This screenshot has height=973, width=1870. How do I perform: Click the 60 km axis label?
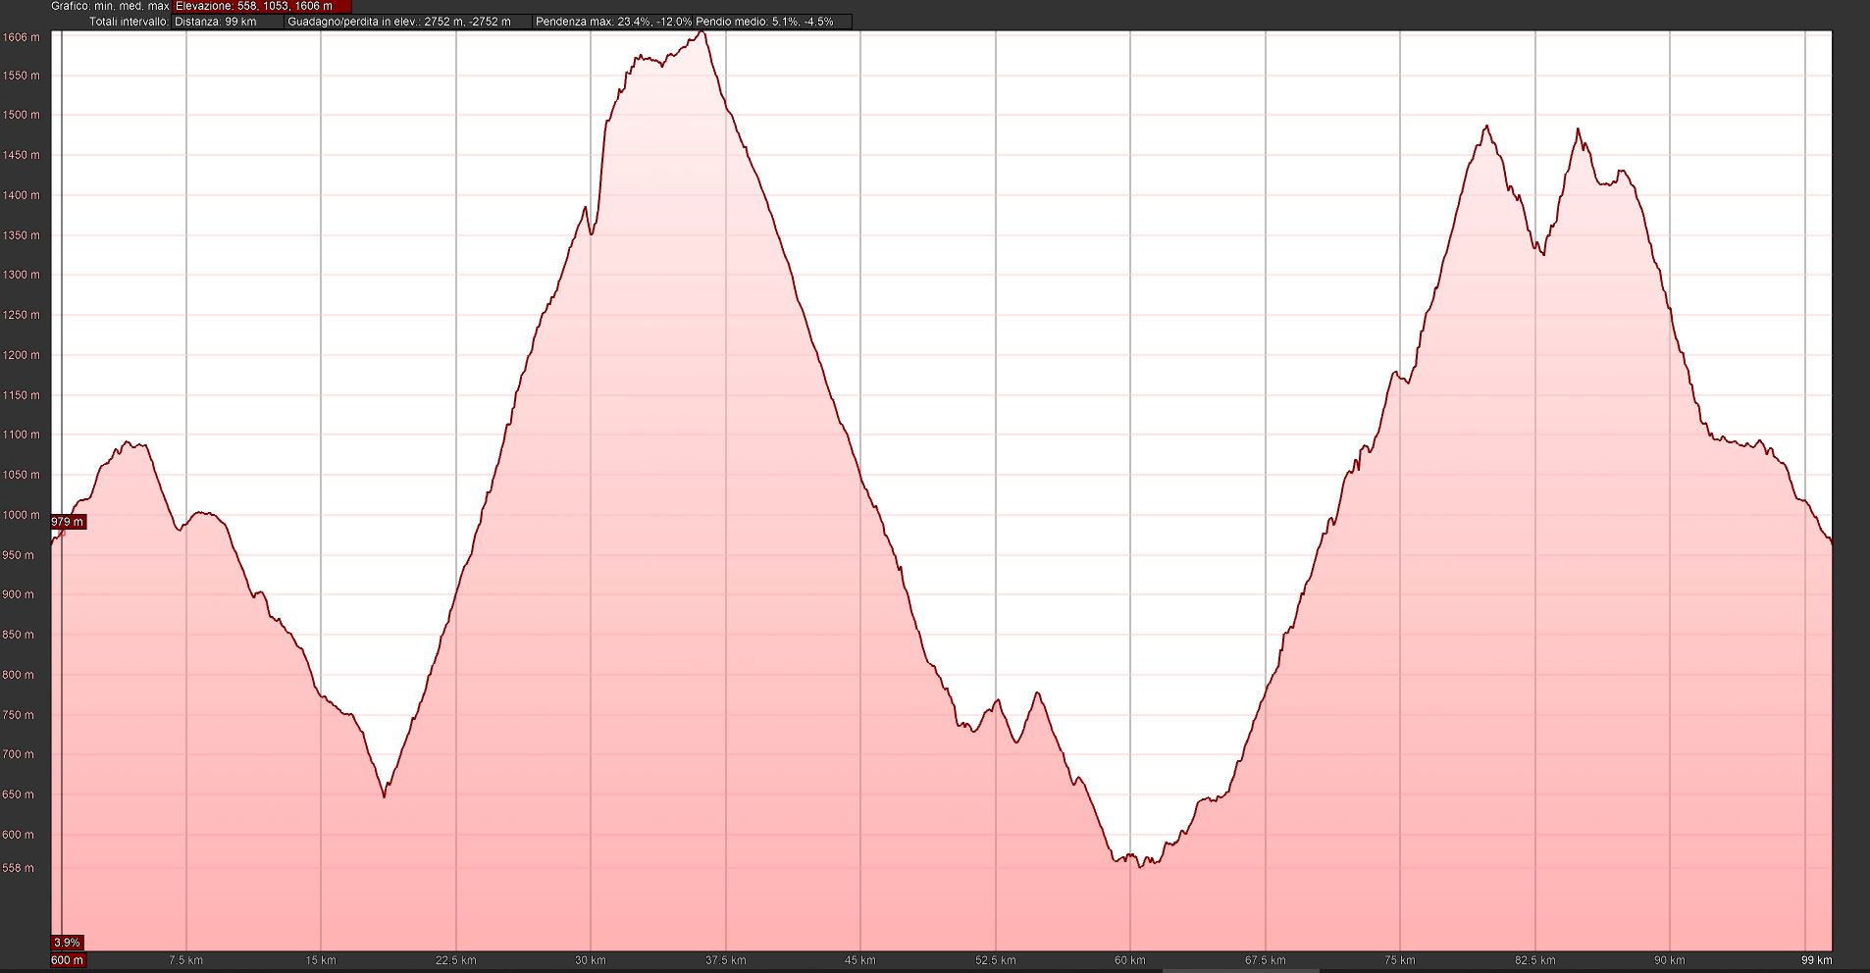pyautogui.click(x=1130, y=960)
